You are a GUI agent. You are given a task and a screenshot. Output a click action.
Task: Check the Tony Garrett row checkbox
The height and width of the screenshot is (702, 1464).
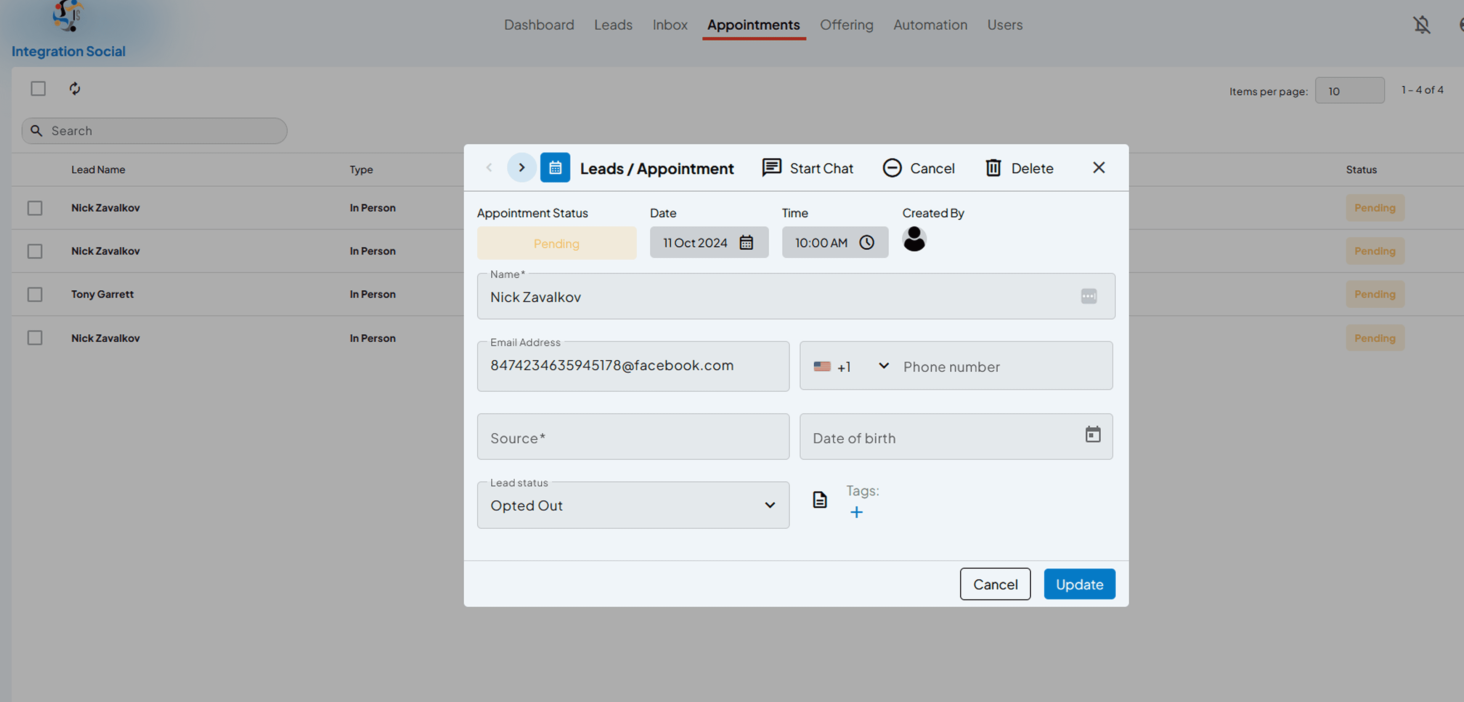click(35, 294)
